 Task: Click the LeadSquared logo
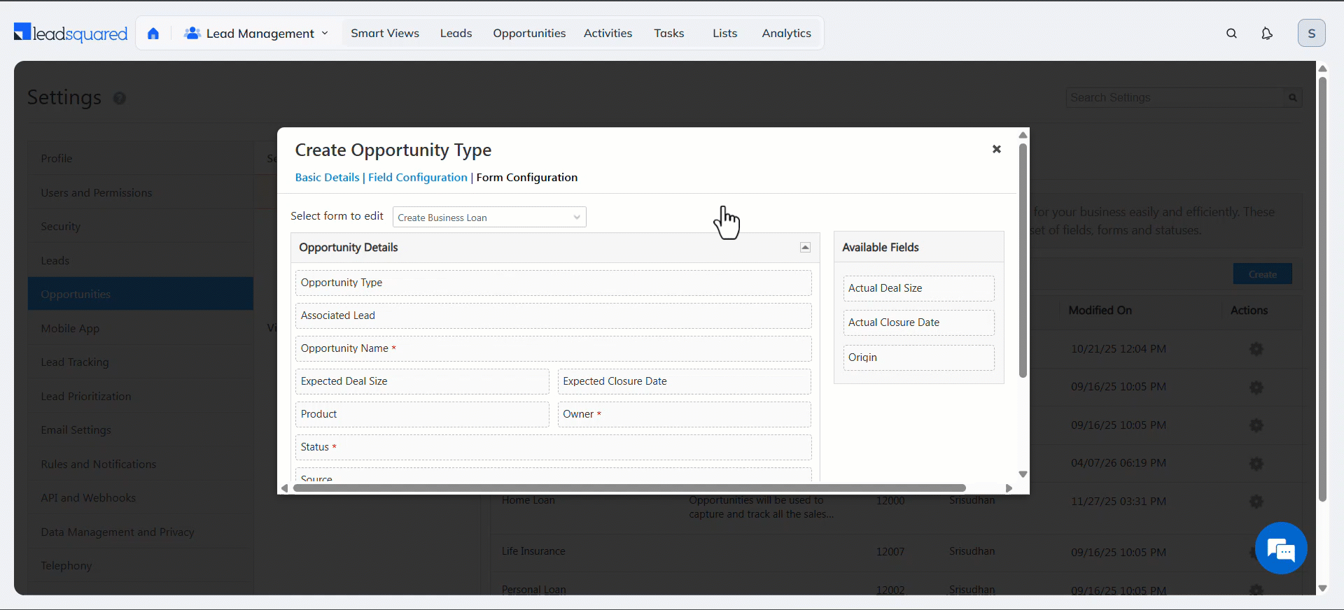click(71, 33)
